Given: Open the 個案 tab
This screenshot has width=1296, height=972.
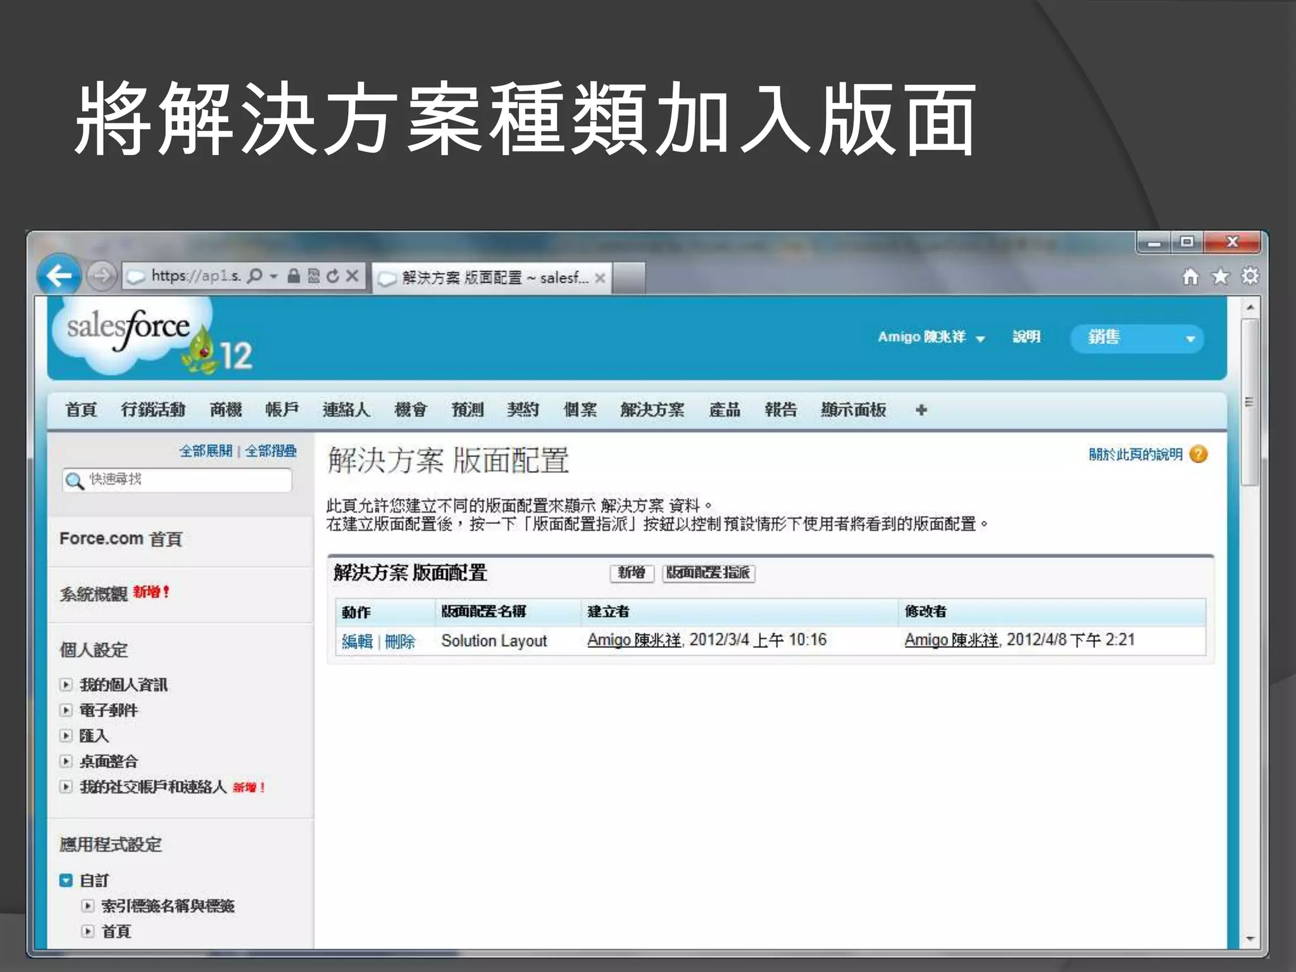Looking at the screenshot, I should [580, 410].
